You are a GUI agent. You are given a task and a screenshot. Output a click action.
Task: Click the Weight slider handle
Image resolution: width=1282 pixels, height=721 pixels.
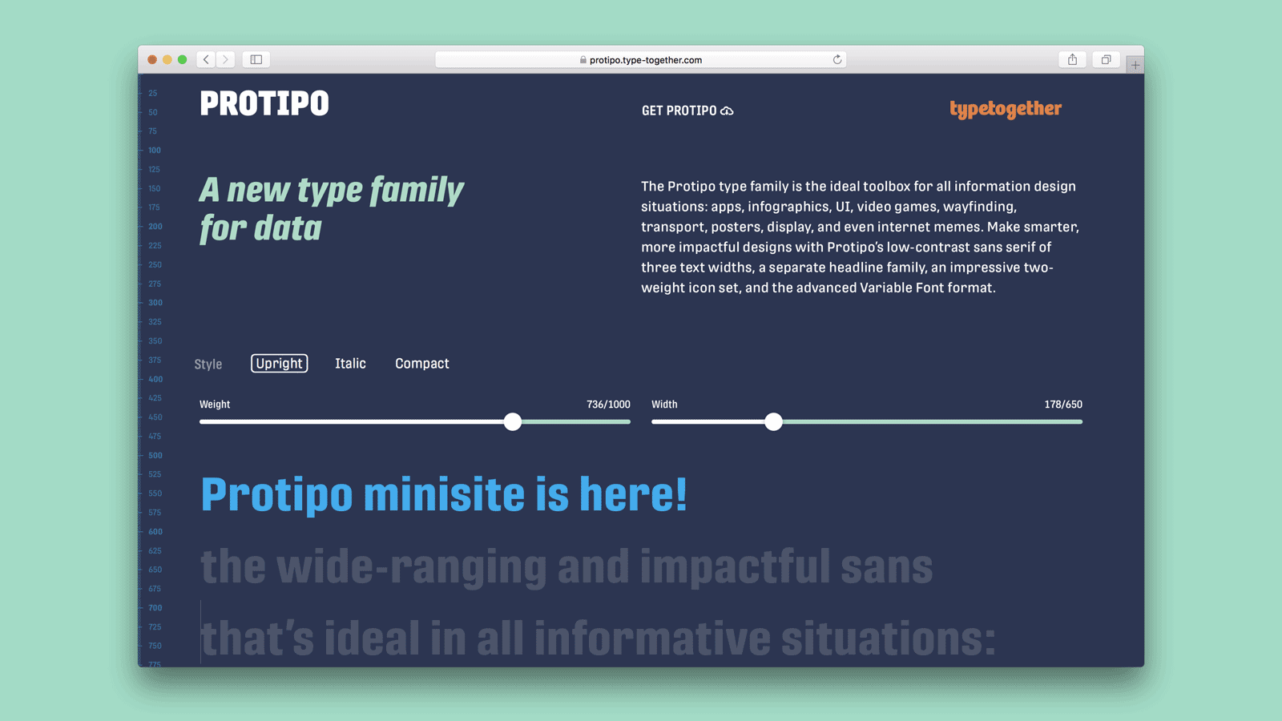click(513, 421)
